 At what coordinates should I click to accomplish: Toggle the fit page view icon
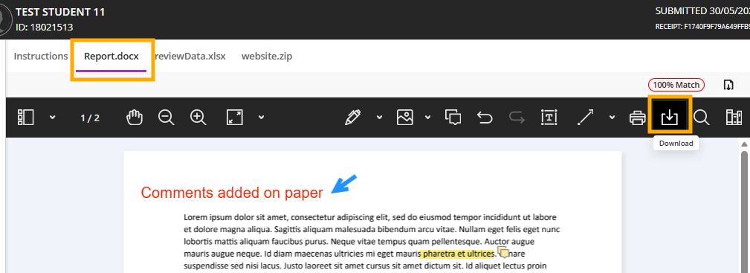pos(235,118)
